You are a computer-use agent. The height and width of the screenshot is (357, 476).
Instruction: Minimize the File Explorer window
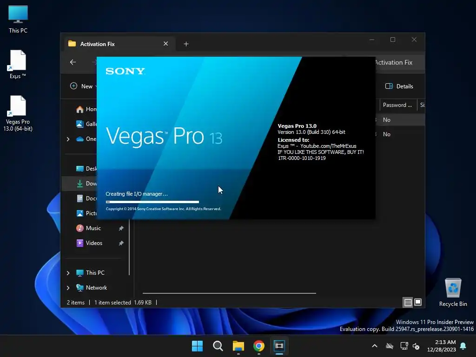point(372,40)
